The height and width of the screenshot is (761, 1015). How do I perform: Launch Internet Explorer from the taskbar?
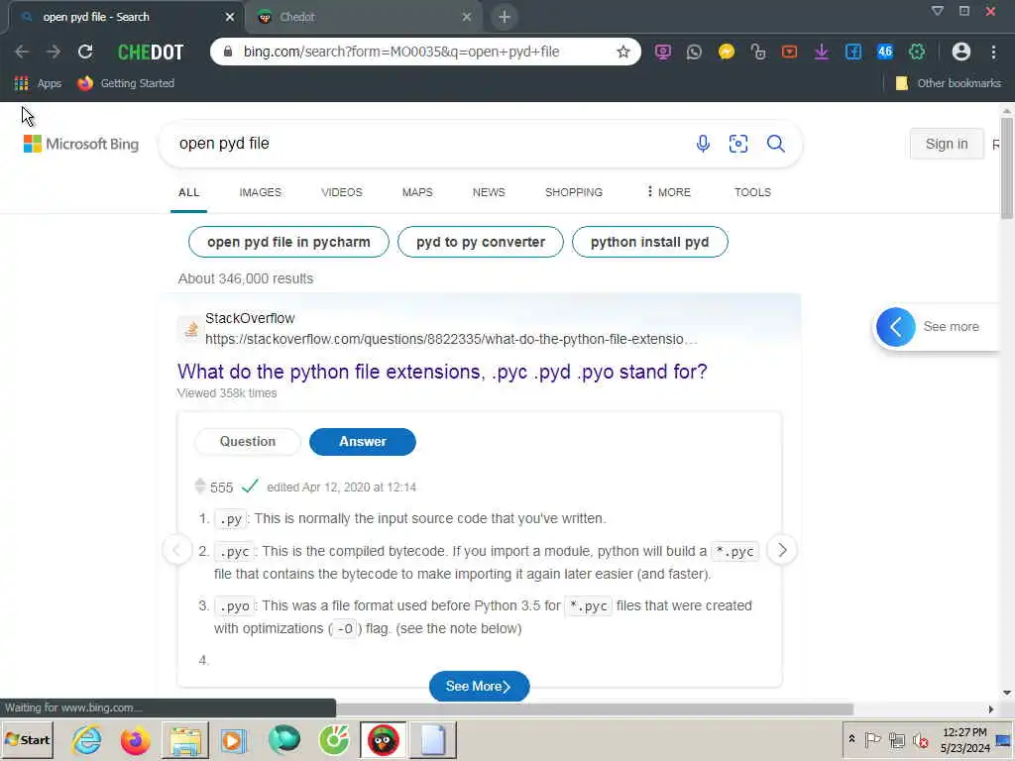[x=87, y=740]
